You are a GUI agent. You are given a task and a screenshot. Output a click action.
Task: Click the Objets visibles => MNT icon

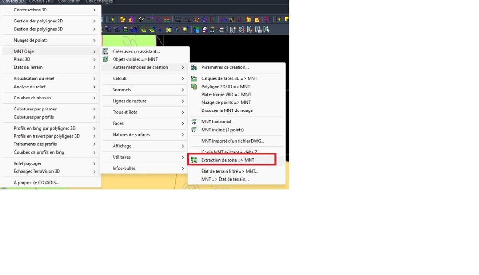pos(105,59)
